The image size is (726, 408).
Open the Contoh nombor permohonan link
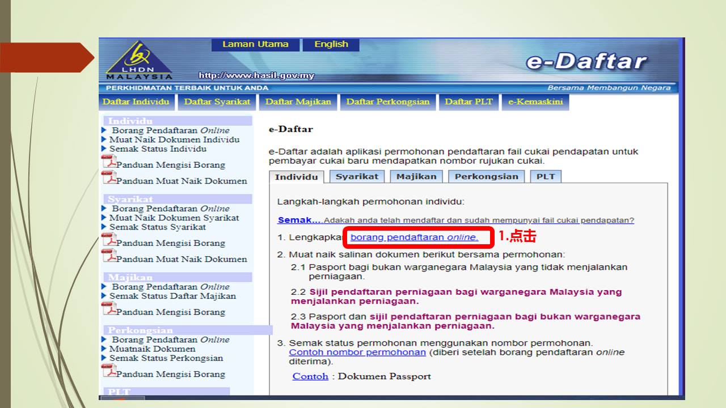(x=357, y=352)
